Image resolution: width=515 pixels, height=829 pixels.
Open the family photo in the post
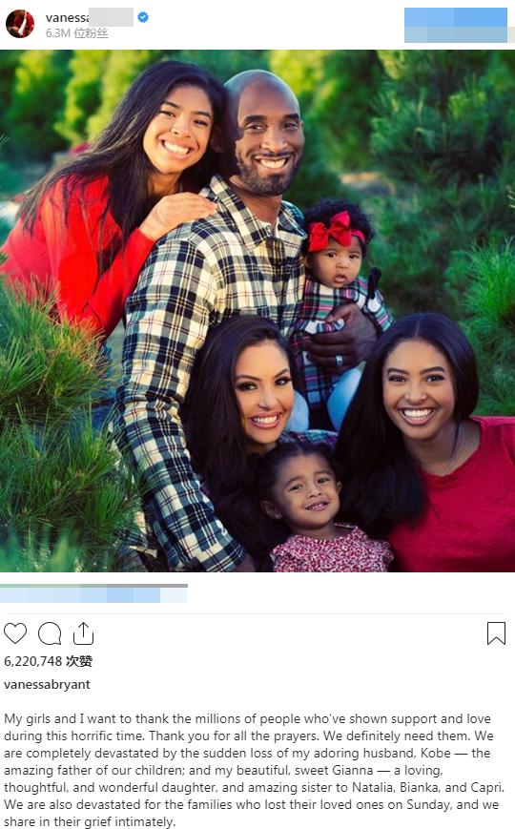[257, 311]
